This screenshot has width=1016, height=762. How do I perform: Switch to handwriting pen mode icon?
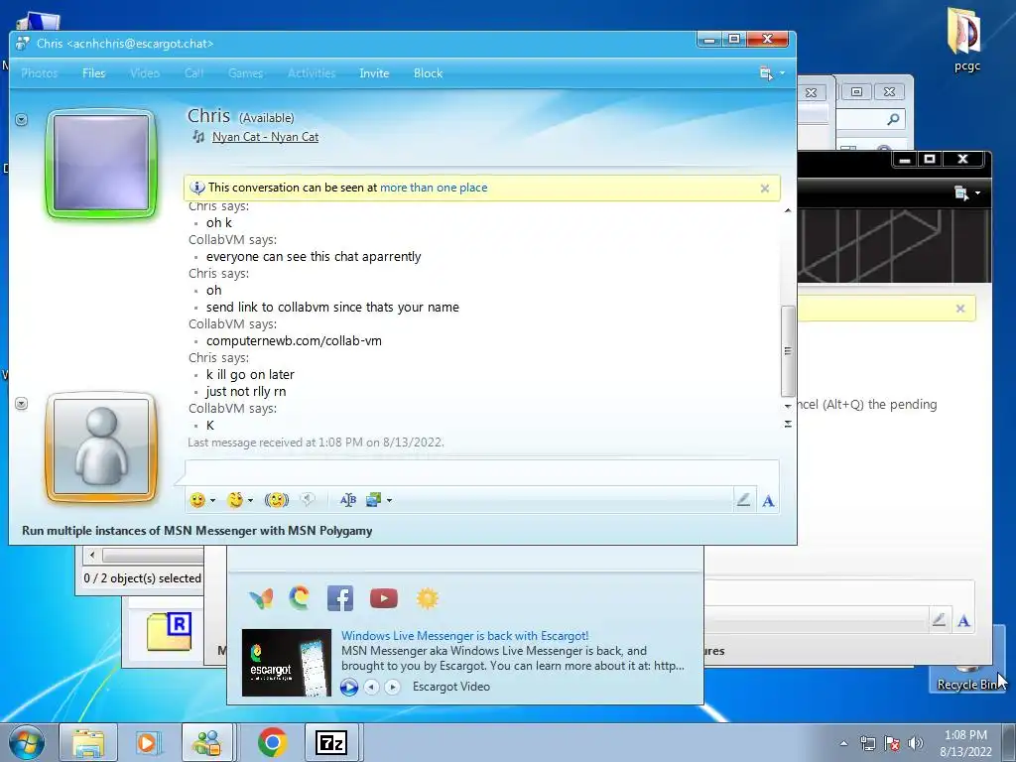tap(743, 500)
